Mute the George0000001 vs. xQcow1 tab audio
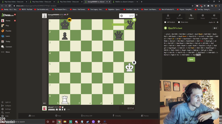 click(x=107, y=2)
